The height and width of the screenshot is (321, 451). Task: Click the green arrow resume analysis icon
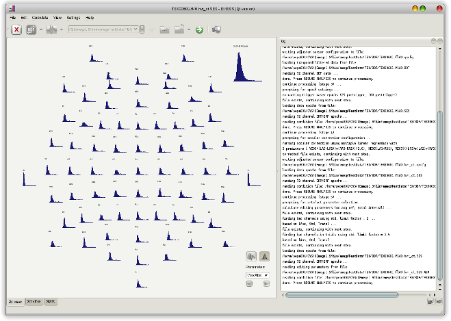coord(198,29)
